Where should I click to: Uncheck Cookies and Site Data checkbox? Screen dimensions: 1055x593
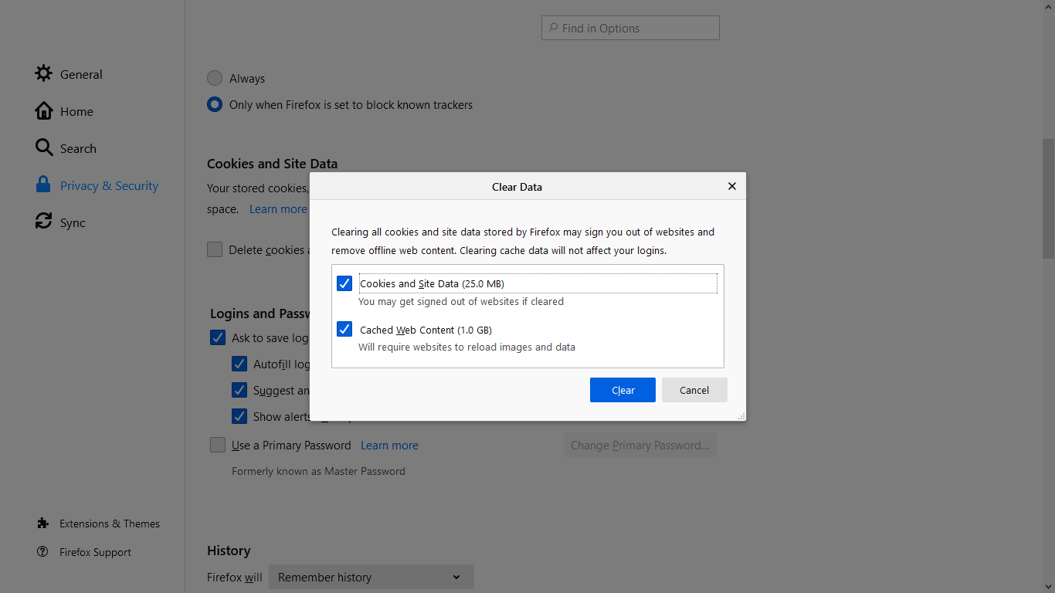[x=344, y=283]
